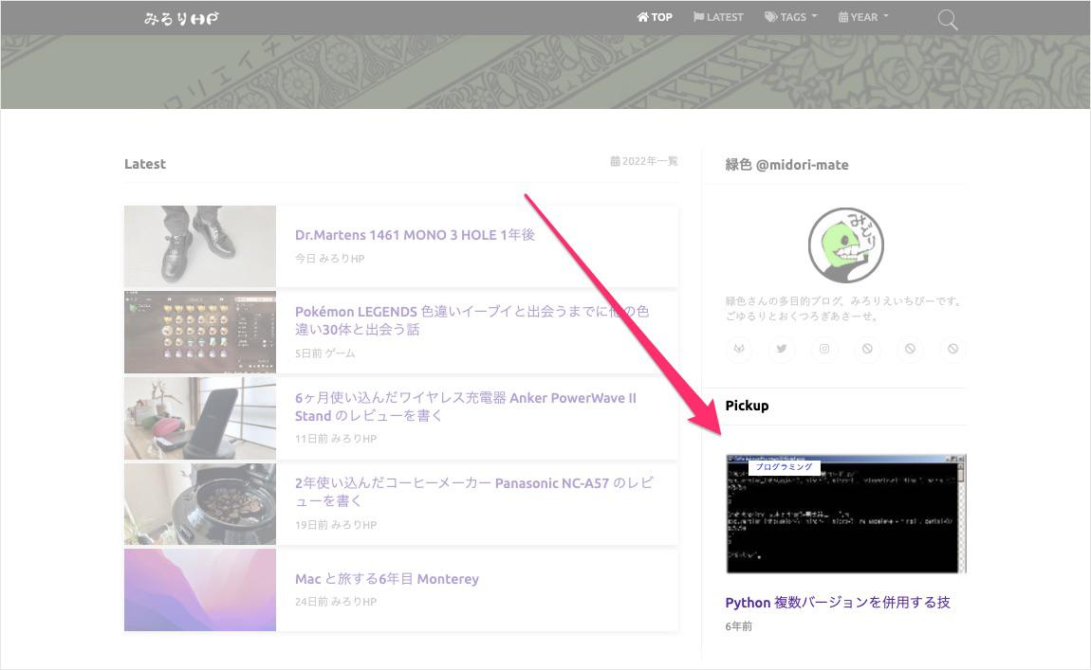The height and width of the screenshot is (670, 1091).
Task: Open the Pickup terminal screenshot thumbnail
Action: tap(846, 515)
